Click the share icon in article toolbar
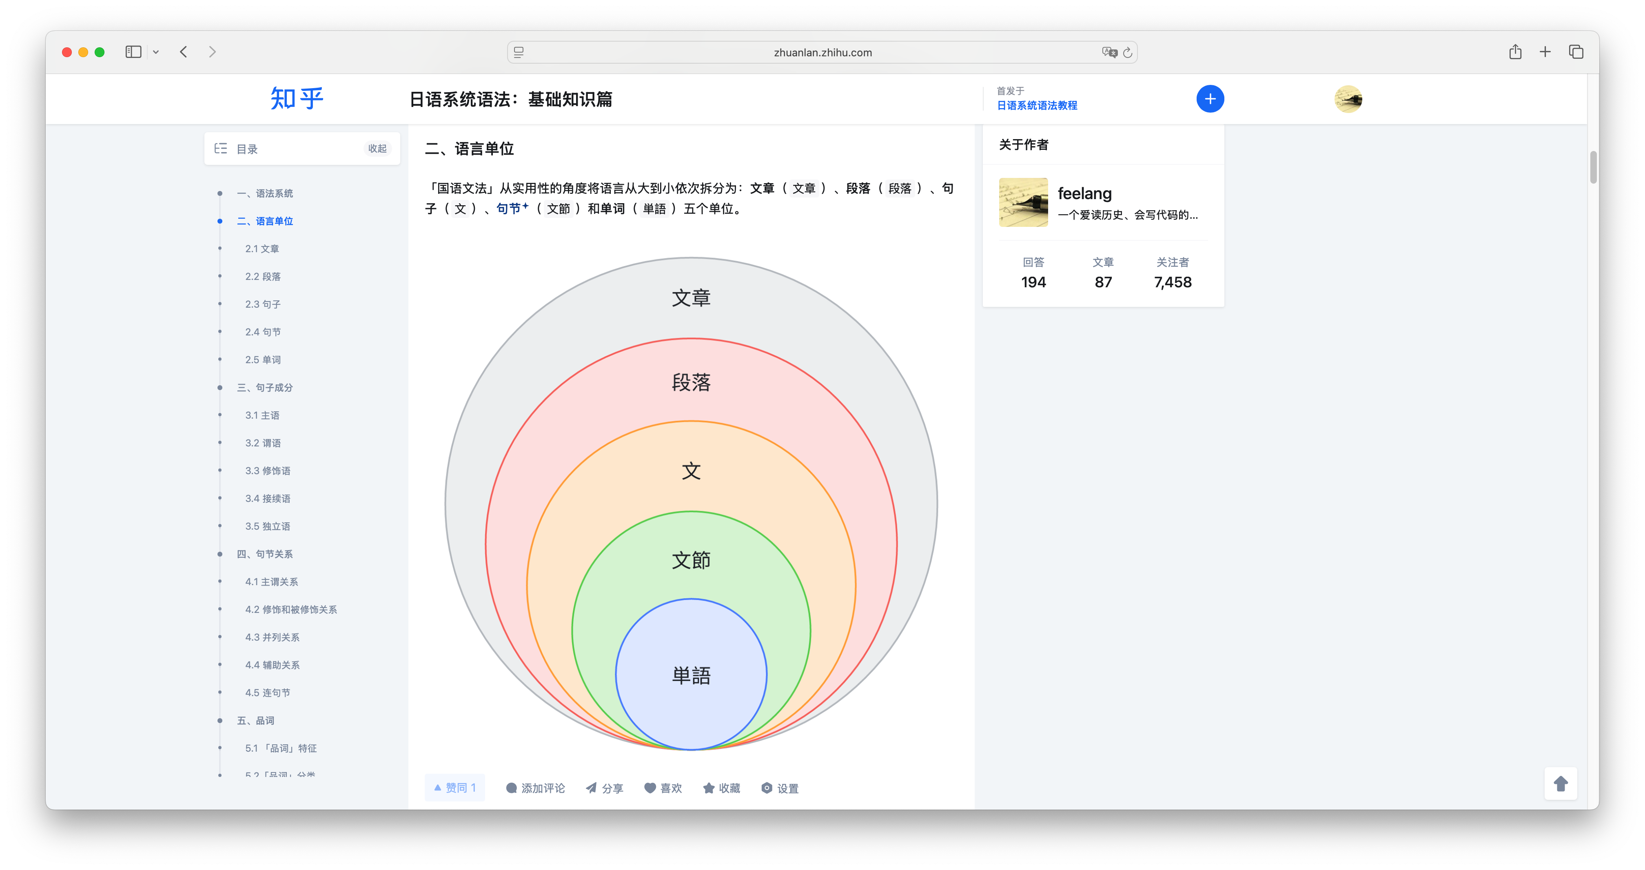This screenshot has width=1645, height=870. (603, 788)
